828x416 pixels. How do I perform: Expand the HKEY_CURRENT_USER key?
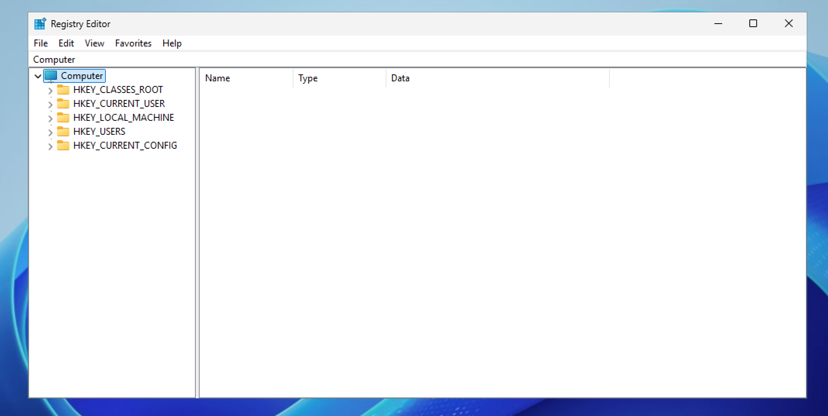point(50,105)
